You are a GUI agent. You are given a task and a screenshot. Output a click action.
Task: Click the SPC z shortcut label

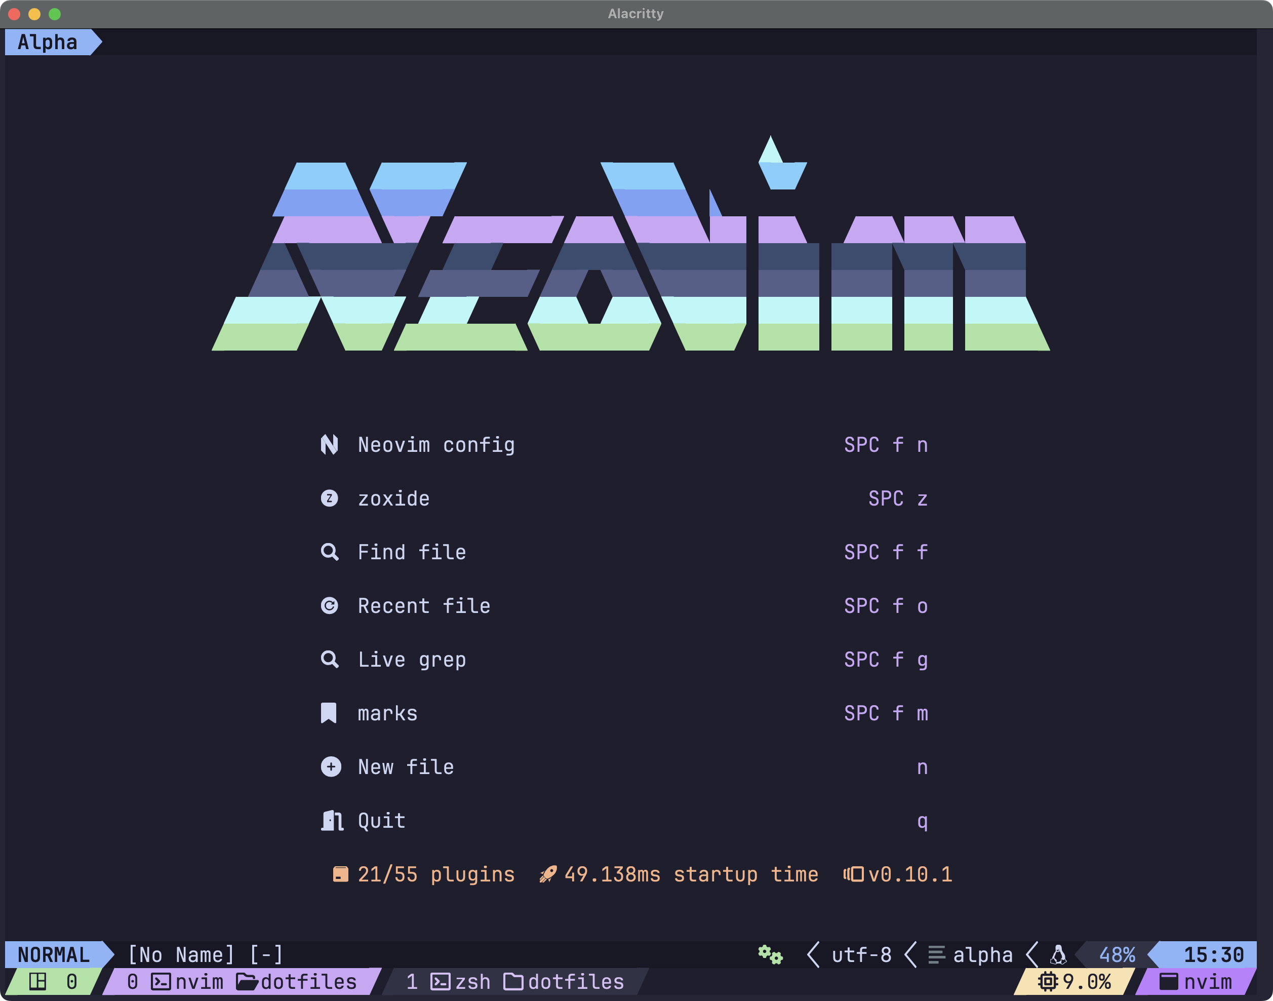pos(898,499)
